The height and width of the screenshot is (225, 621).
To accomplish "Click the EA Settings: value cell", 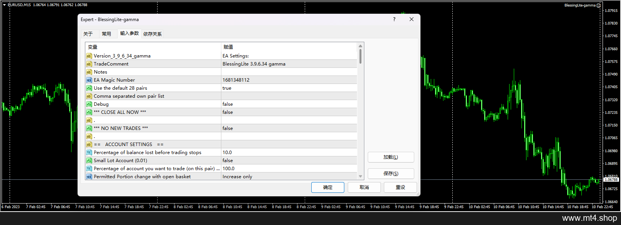I will pyautogui.click(x=289, y=56).
